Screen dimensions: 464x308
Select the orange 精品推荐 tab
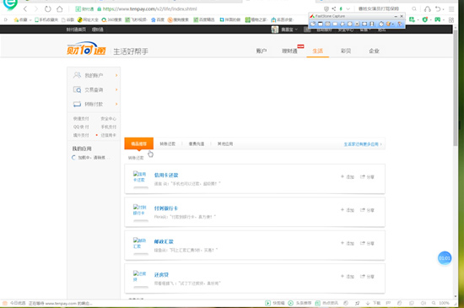click(x=139, y=143)
